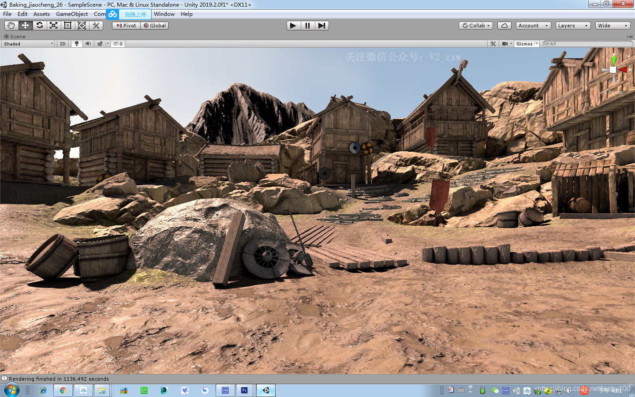Open the Account dropdown
Viewport: 635px width, 397px height.
533,26
